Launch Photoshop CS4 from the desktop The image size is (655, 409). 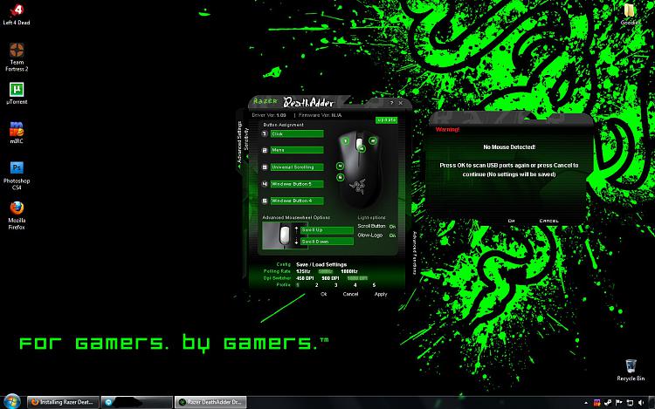coord(17,175)
